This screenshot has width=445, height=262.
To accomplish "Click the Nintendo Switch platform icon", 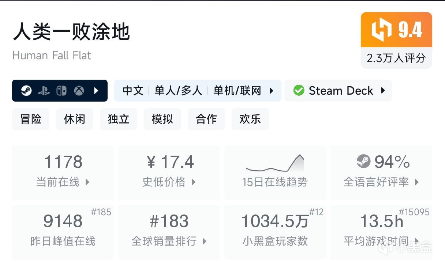I will 61,91.
